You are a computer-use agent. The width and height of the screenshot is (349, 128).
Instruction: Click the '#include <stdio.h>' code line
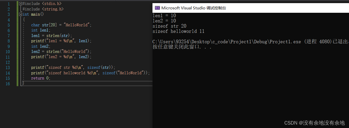(x=42, y=4)
